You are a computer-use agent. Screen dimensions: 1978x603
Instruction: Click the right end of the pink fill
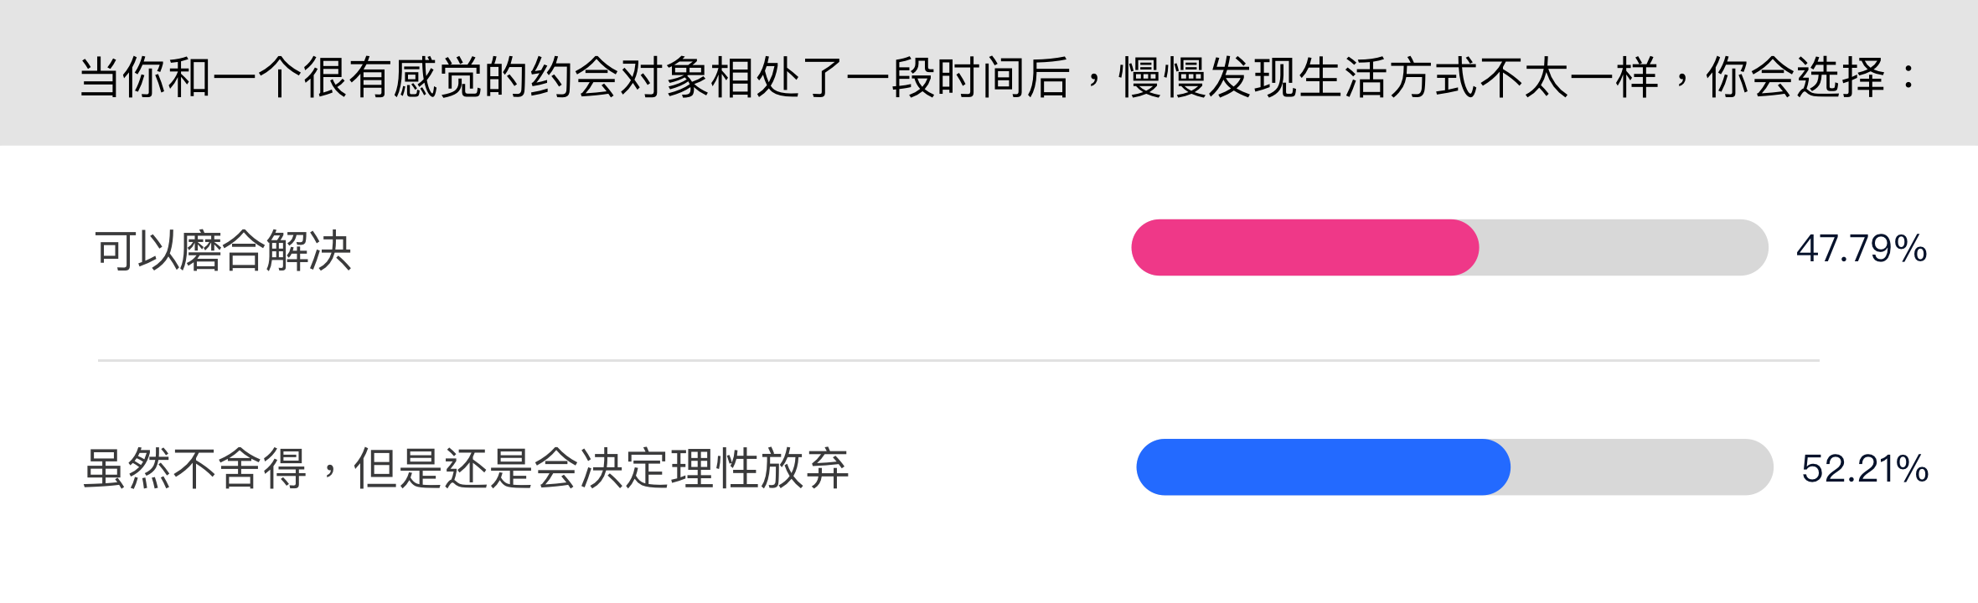1468,248
